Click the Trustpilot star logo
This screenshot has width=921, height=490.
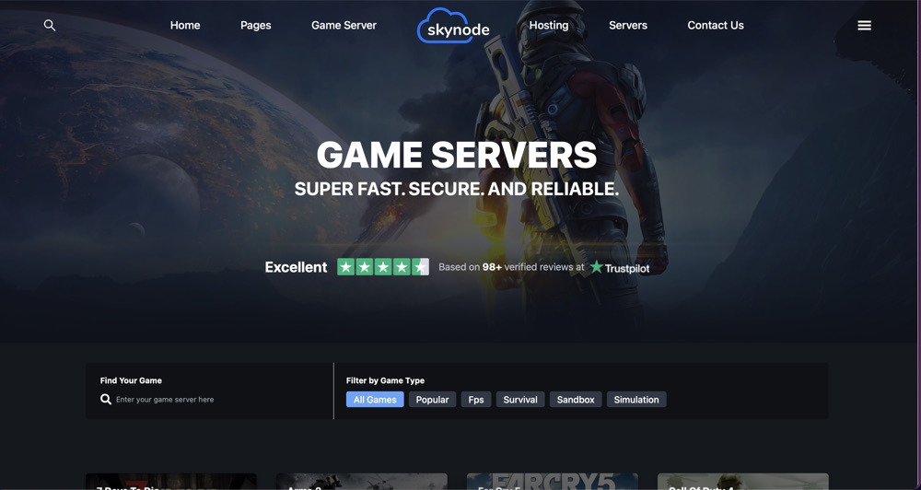pyautogui.click(x=620, y=267)
